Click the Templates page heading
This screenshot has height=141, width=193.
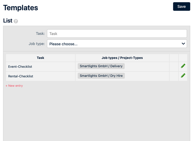pos(21,8)
